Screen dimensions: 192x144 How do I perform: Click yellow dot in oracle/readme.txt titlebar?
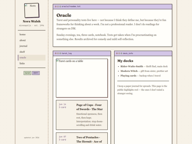58,6
